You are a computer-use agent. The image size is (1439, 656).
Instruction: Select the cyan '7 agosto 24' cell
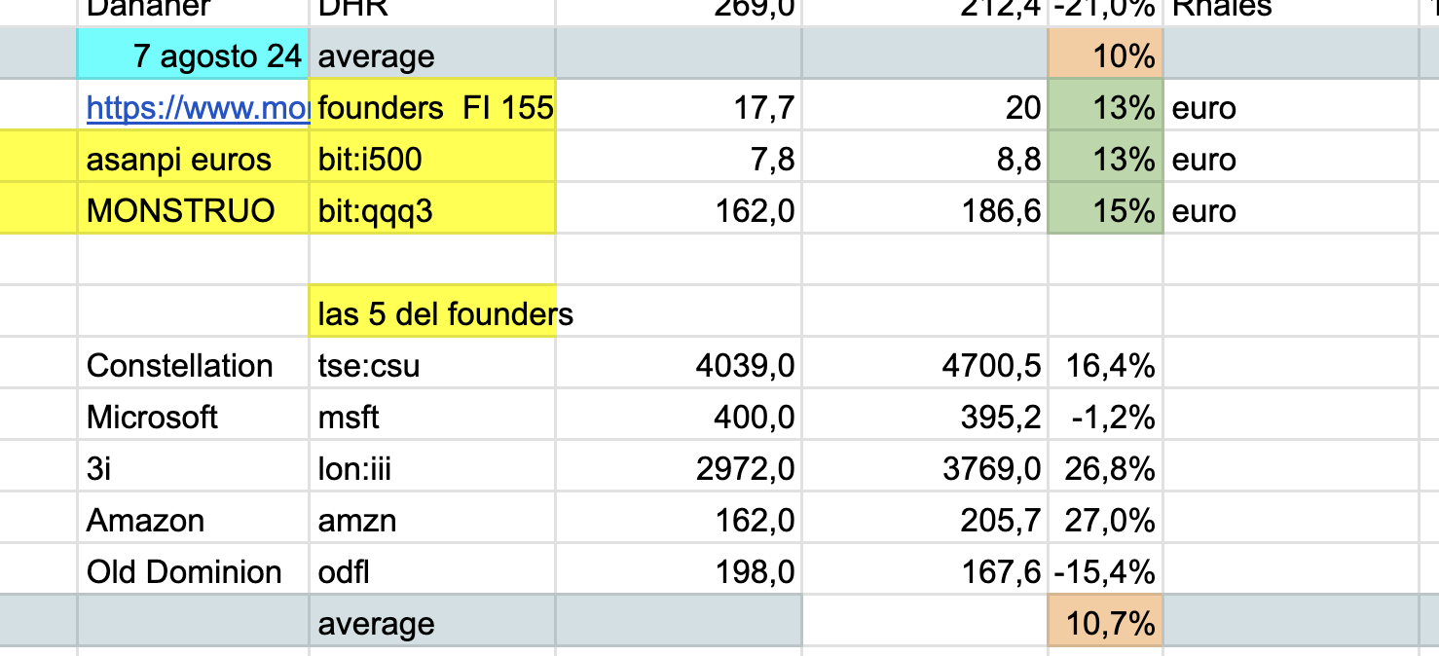click(194, 55)
